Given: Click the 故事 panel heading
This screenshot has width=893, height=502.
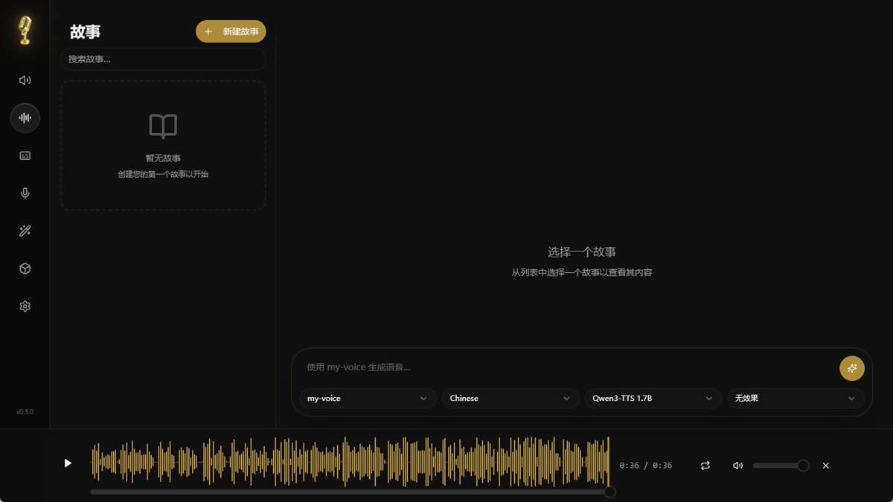Looking at the screenshot, I should [x=85, y=32].
